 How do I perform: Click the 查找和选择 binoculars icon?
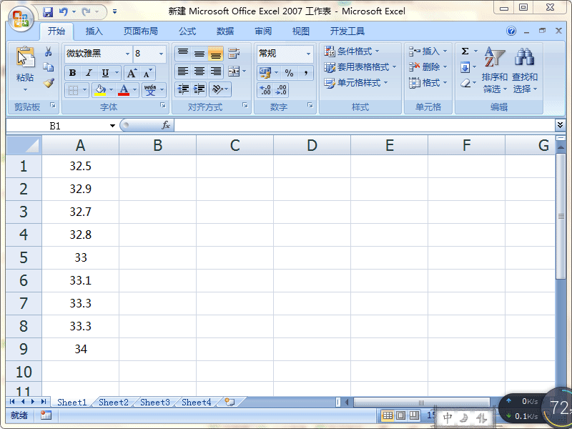[524, 56]
